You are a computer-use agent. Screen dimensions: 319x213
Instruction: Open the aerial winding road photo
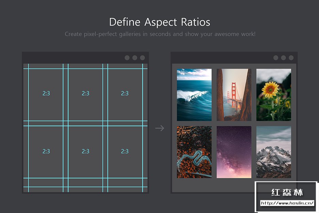click(x=194, y=152)
